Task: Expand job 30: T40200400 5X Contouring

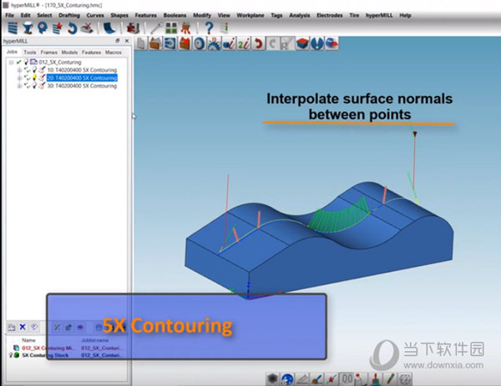Action: pyautogui.click(x=19, y=86)
